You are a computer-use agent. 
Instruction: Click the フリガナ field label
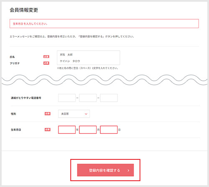[15, 63]
